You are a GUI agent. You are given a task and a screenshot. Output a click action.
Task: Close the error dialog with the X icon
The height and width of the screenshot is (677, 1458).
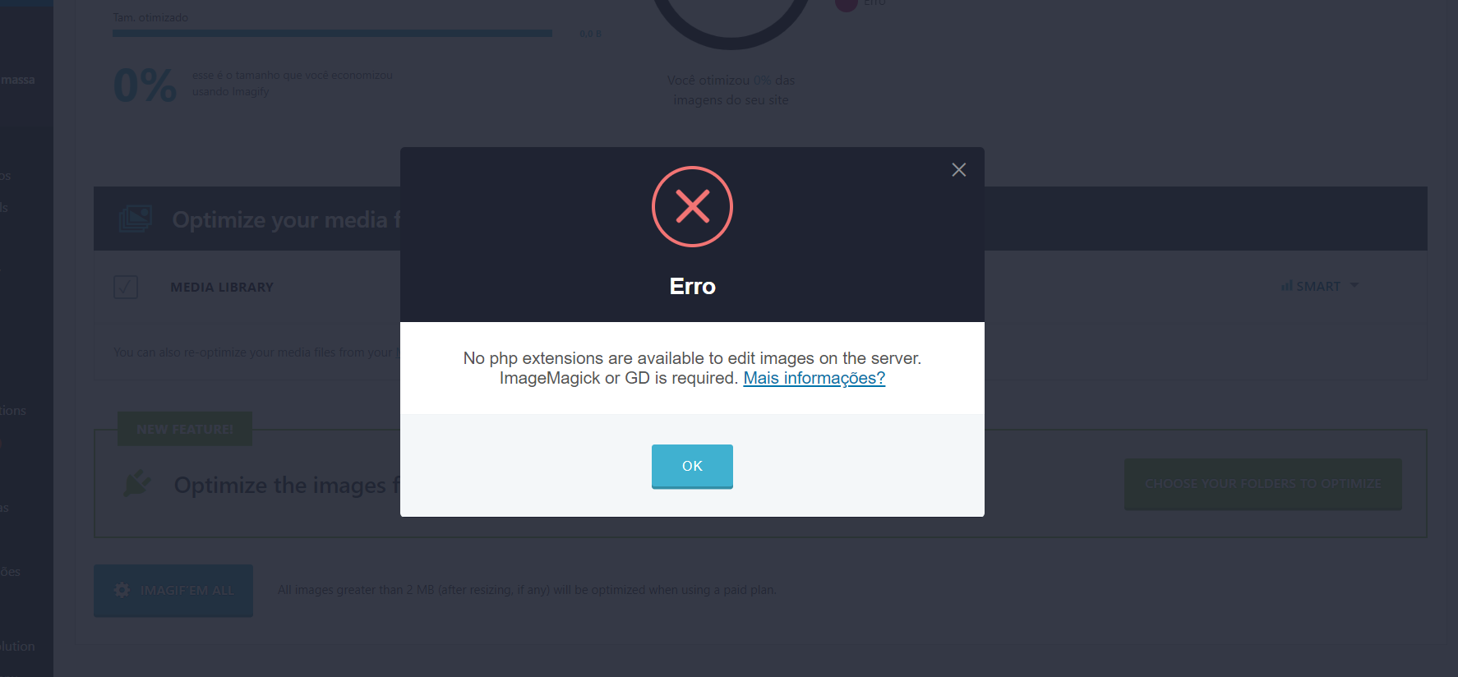click(958, 170)
